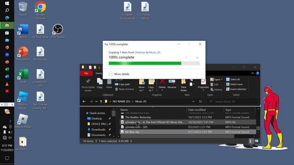Expand the taskbar overflow chevron
Viewport: 294px width, 165px height.
pyautogui.click(x=10, y=121)
